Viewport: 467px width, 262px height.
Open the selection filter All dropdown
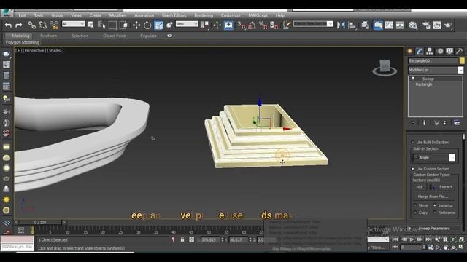pyautogui.click(x=73, y=24)
